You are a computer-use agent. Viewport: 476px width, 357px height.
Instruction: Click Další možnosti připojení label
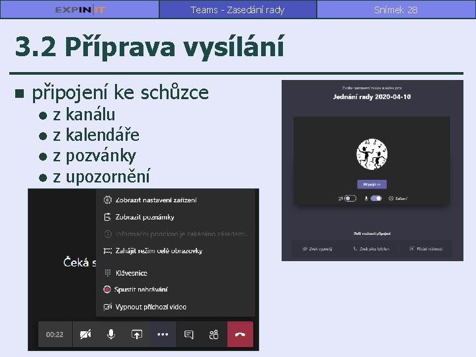tap(372, 233)
